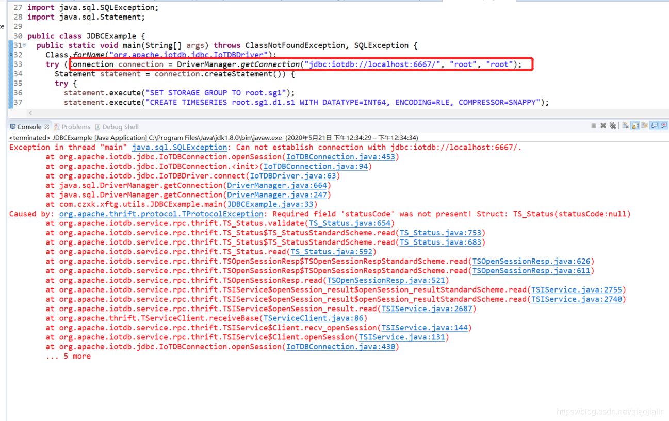The height and width of the screenshot is (421, 669).
Task: Open IoTDBConnection.java:430 link
Action: 340,347
